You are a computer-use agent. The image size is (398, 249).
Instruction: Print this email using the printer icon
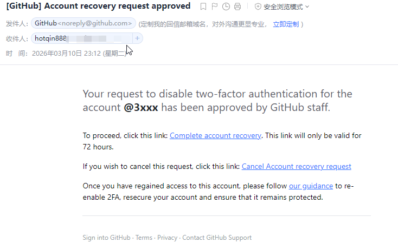pyautogui.click(x=236, y=6)
